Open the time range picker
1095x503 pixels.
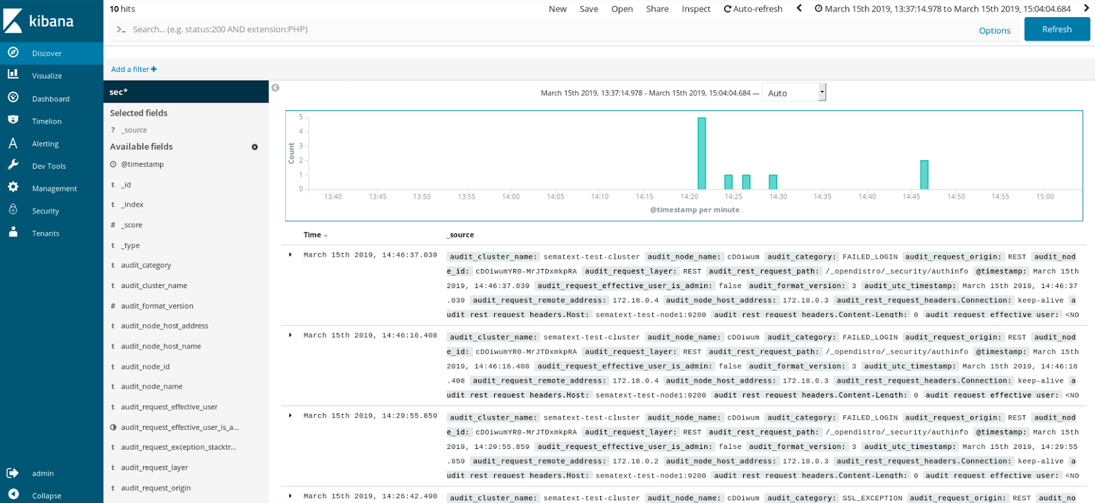pos(943,9)
